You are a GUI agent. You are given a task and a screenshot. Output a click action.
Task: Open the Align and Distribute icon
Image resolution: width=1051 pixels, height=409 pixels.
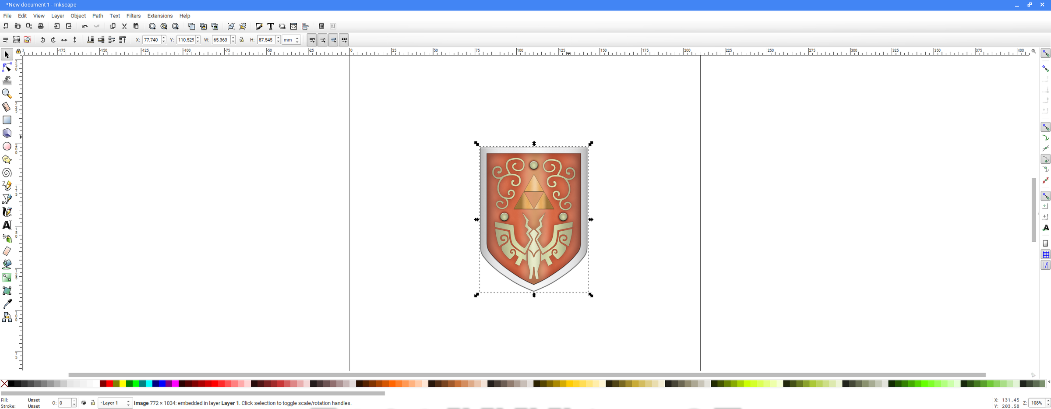click(305, 26)
